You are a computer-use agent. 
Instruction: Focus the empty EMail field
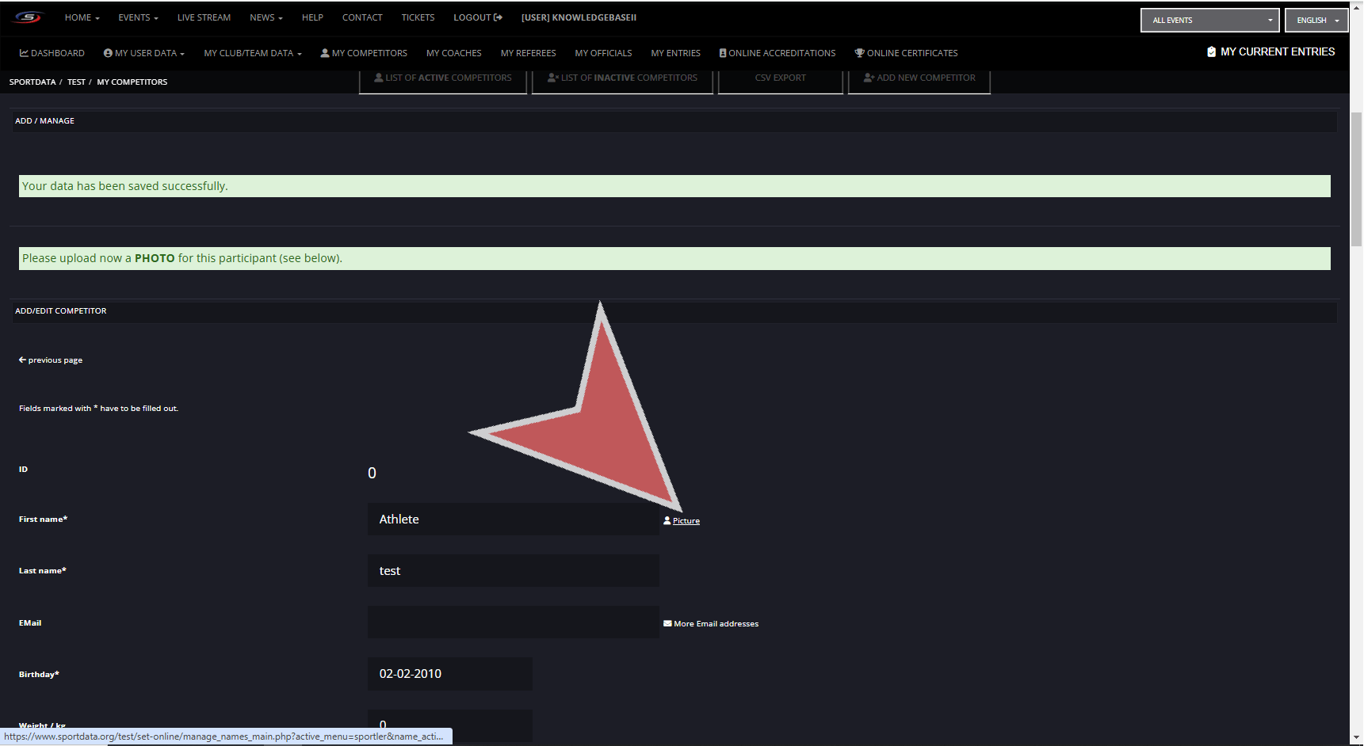tap(513, 622)
